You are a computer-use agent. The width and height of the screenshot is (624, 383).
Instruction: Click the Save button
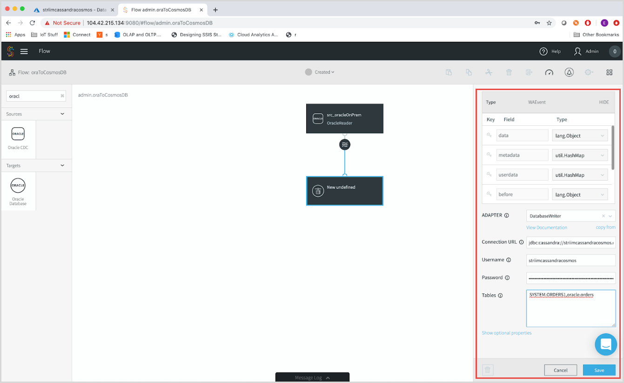click(x=599, y=370)
